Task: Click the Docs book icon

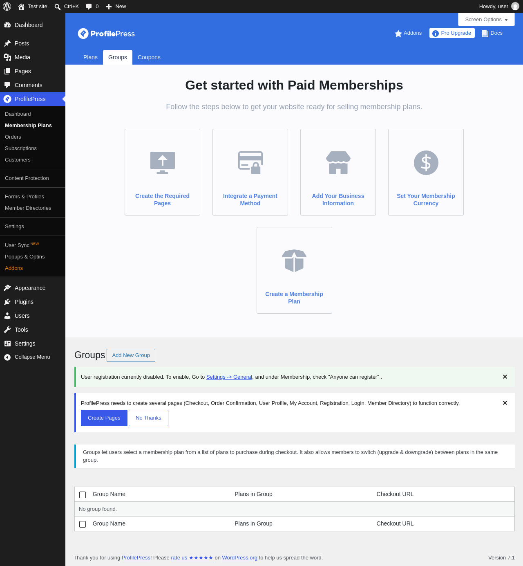Action: click(485, 34)
